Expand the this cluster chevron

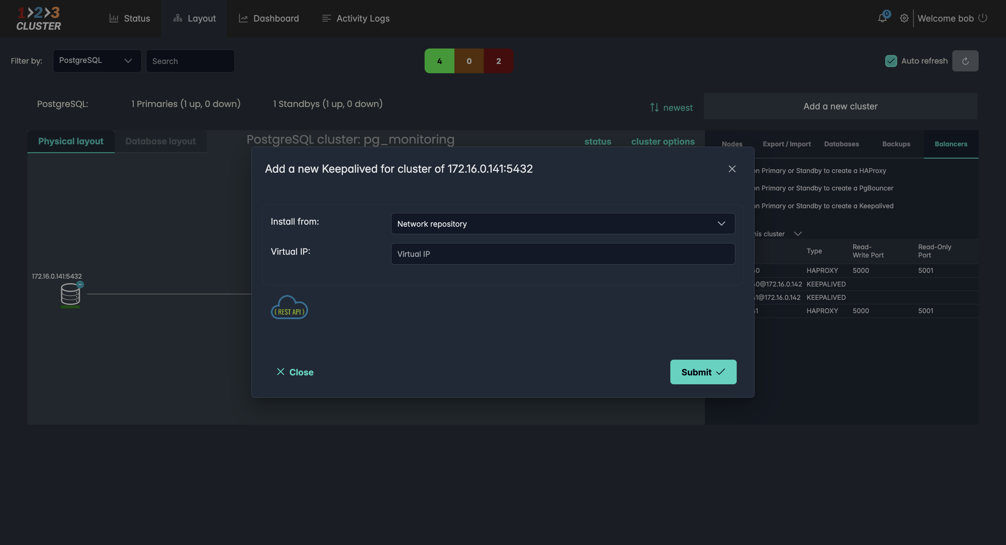(798, 234)
